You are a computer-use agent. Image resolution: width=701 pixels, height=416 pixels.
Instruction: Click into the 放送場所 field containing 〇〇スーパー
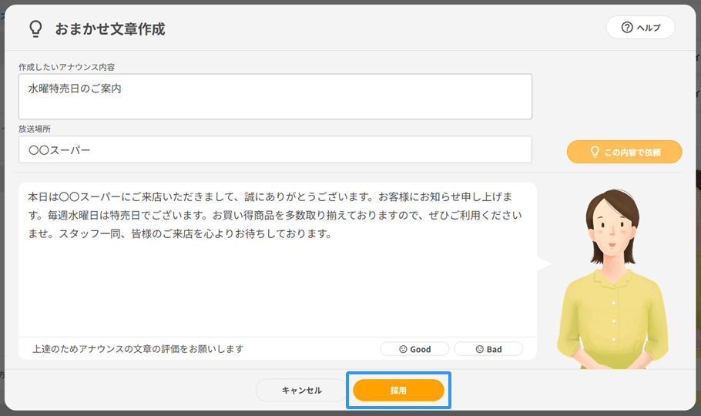click(275, 149)
